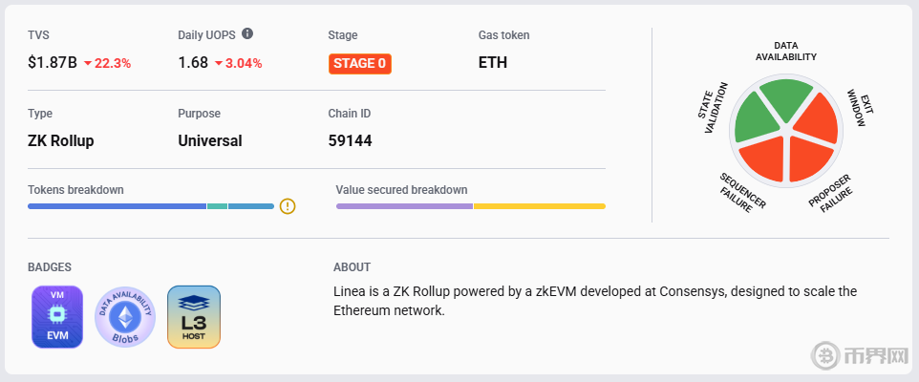Click the blue tokens breakdown bar segment
Viewport: 919px width, 382px height.
[x=117, y=205]
